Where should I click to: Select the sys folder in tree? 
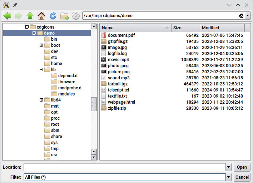[51, 143]
